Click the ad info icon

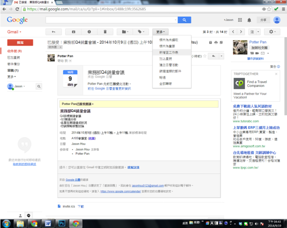[x=279, y=66]
